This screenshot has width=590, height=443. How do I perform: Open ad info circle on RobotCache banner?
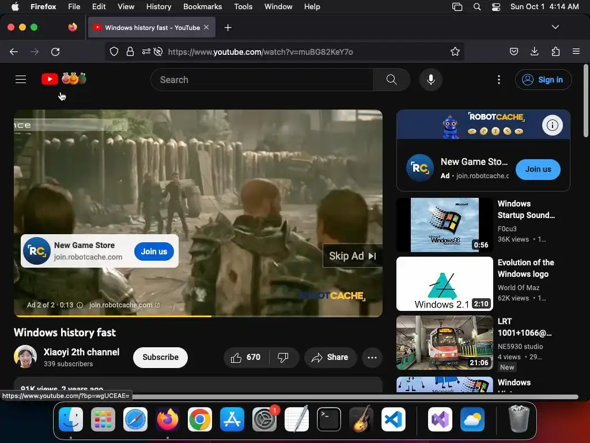[552, 125]
